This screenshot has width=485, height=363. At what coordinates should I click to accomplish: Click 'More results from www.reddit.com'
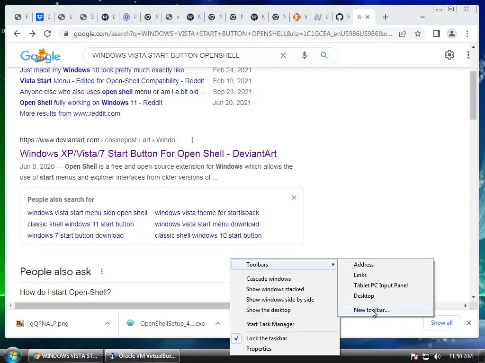click(x=70, y=113)
